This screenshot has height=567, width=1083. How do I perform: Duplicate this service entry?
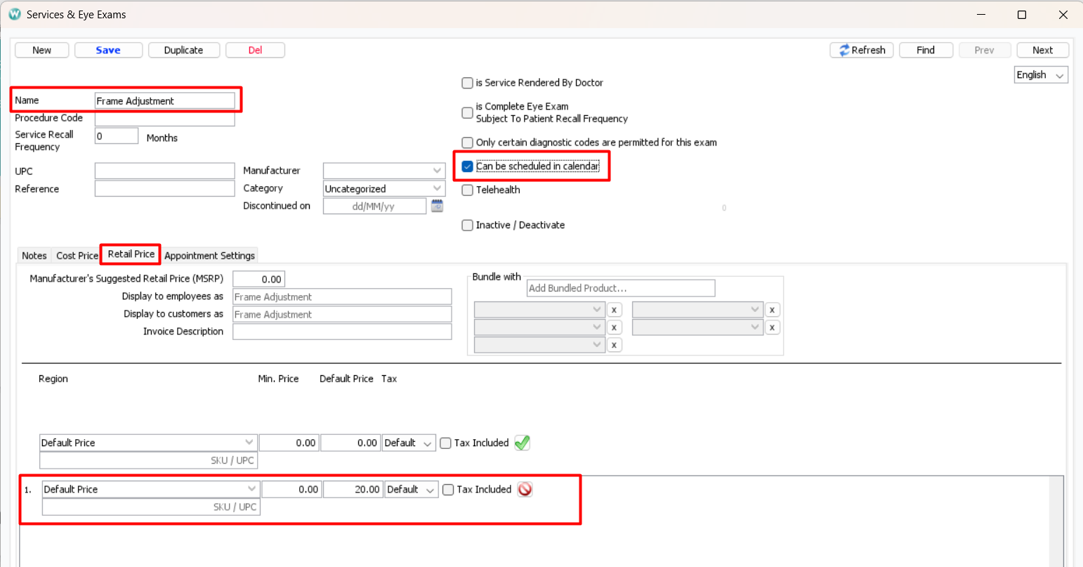point(183,50)
